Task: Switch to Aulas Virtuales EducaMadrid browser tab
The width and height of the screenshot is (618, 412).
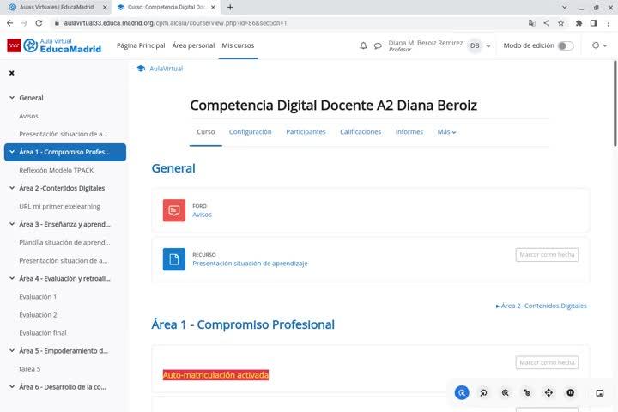Action: click(55, 7)
